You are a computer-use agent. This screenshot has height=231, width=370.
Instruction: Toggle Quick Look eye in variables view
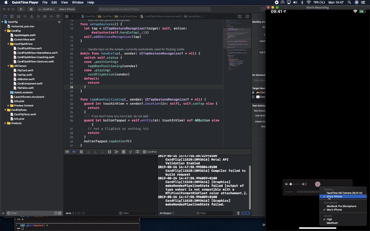tap(79, 213)
